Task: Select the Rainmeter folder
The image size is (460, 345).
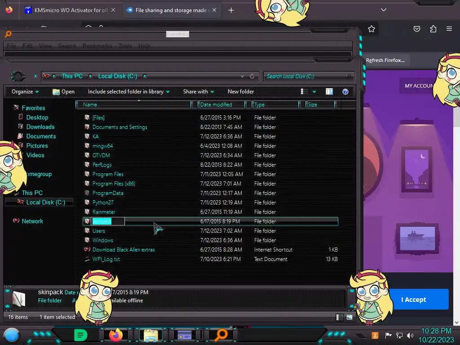Action: coord(104,212)
